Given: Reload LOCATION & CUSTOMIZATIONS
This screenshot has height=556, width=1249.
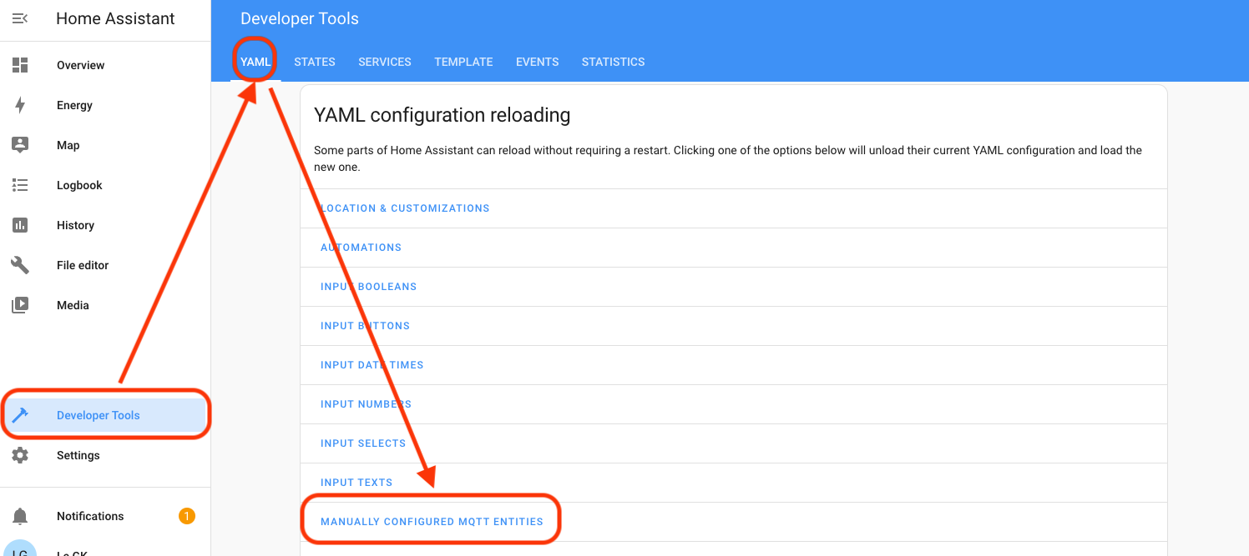Looking at the screenshot, I should (406, 208).
